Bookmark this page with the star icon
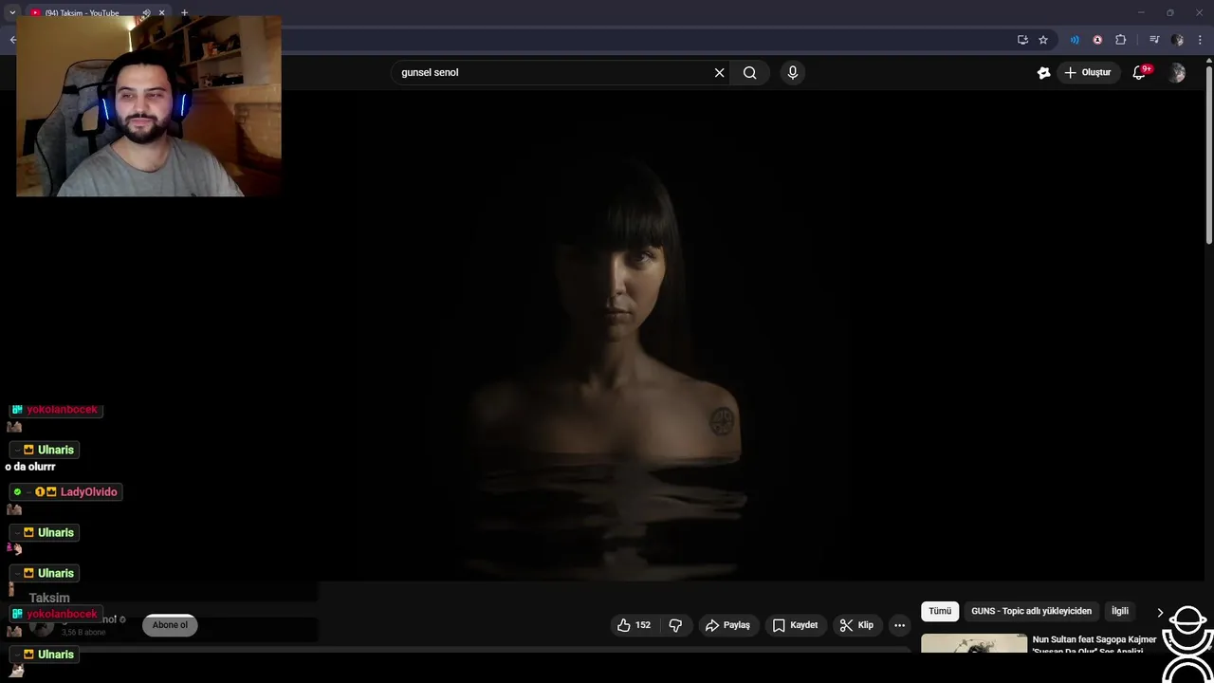This screenshot has width=1214, height=683. (x=1043, y=40)
